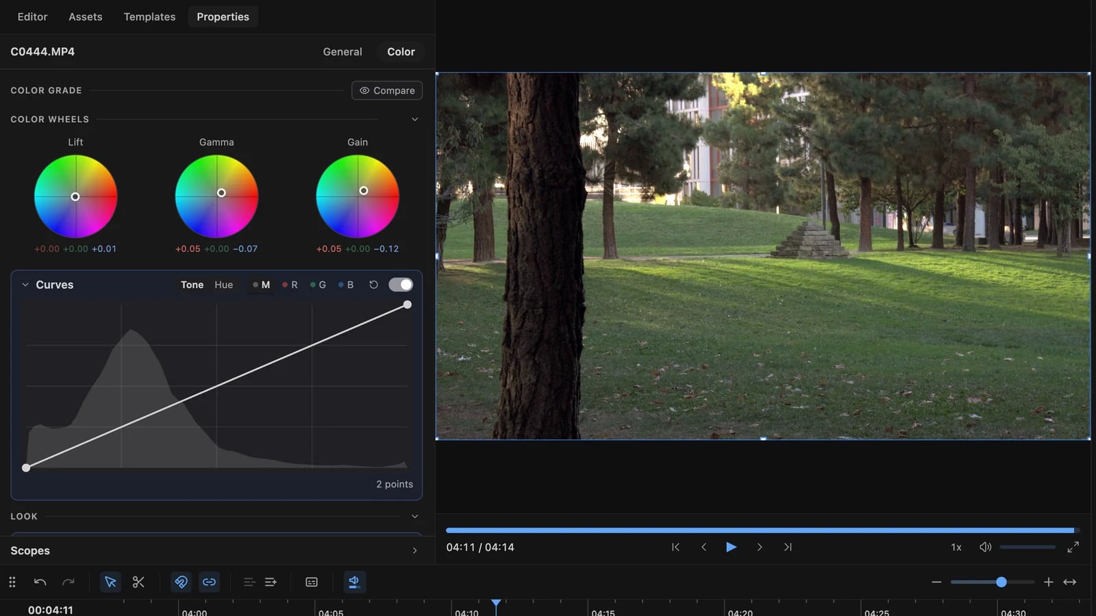Select the red R curve channel
This screenshot has width=1096, height=616.
coord(290,285)
